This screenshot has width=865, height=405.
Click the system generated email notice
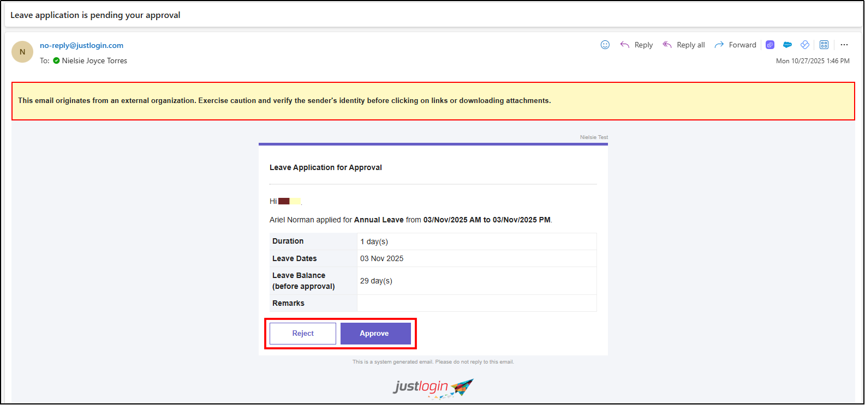(433, 362)
